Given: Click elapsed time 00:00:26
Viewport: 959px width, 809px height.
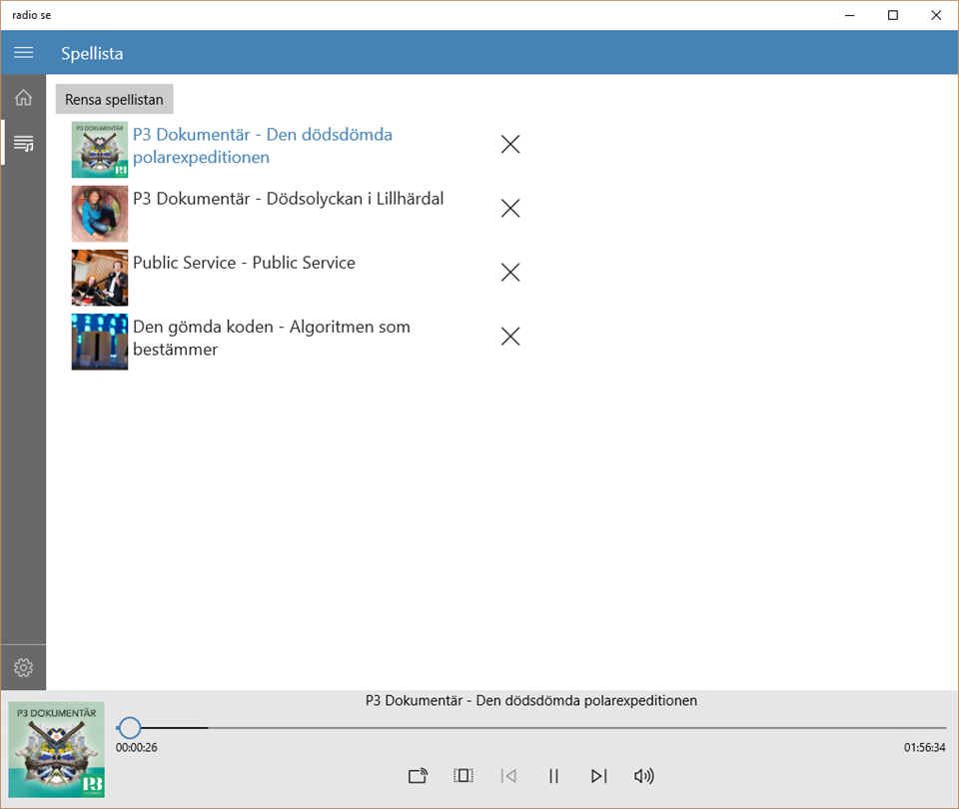Looking at the screenshot, I should pos(137,747).
